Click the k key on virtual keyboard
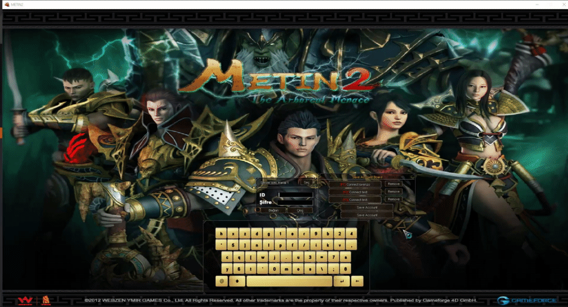Viewport: 568px width, 307px height. coord(328,245)
